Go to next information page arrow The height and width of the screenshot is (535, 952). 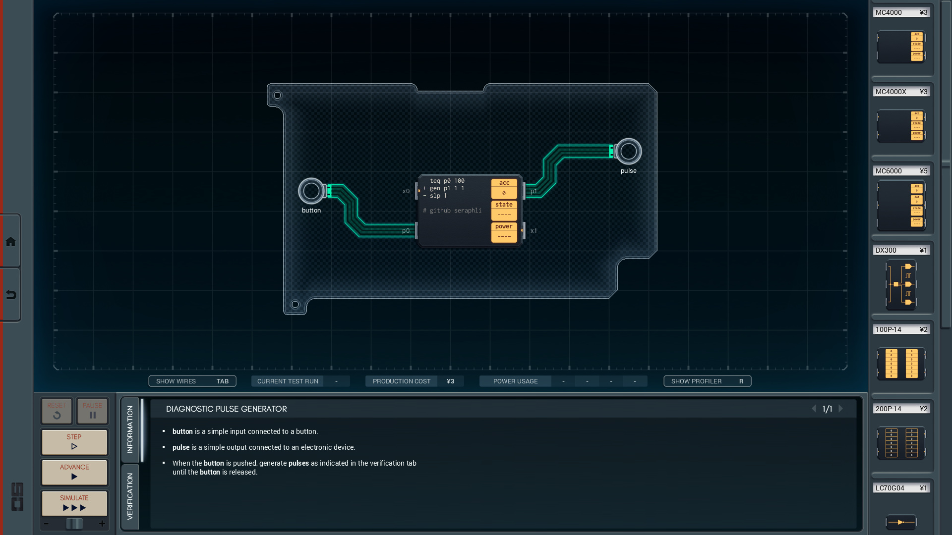[841, 409]
